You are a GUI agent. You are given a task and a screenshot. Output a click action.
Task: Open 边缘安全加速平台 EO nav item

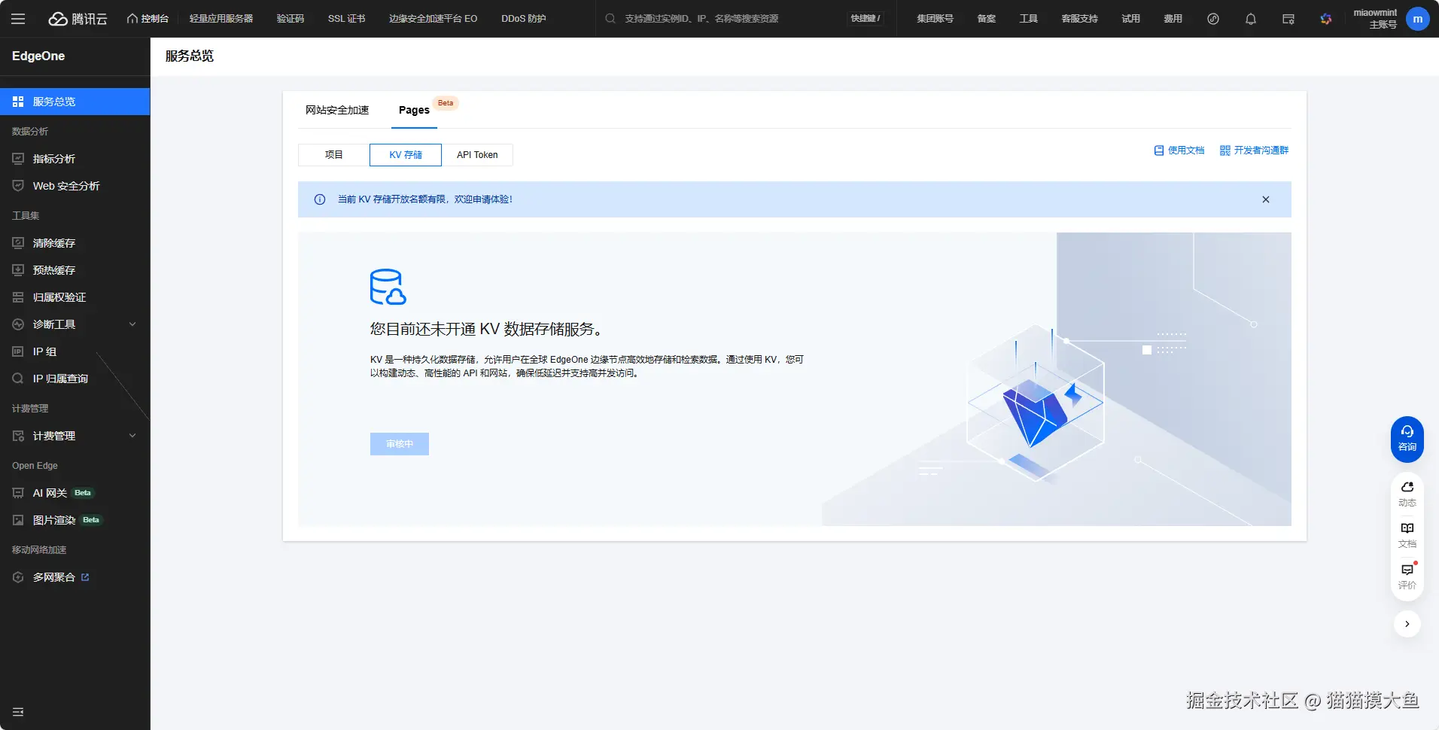click(433, 19)
